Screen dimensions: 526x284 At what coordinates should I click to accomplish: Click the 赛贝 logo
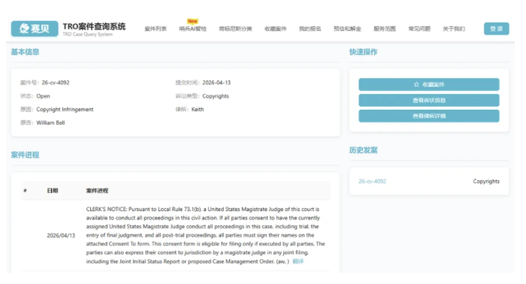[x=35, y=29]
